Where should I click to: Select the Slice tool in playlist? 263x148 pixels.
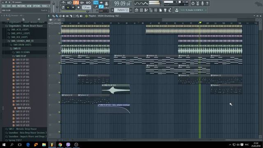tap(71, 16)
